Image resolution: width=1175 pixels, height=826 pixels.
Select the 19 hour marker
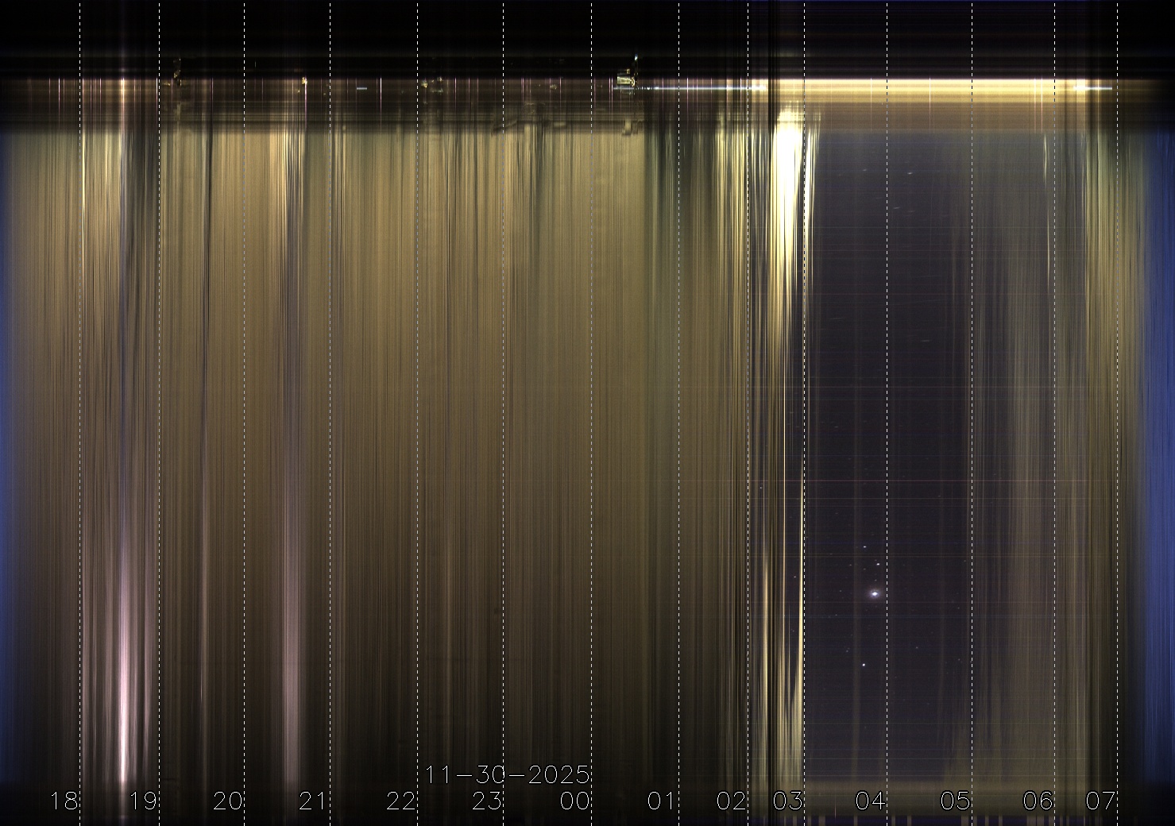[144, 801]
